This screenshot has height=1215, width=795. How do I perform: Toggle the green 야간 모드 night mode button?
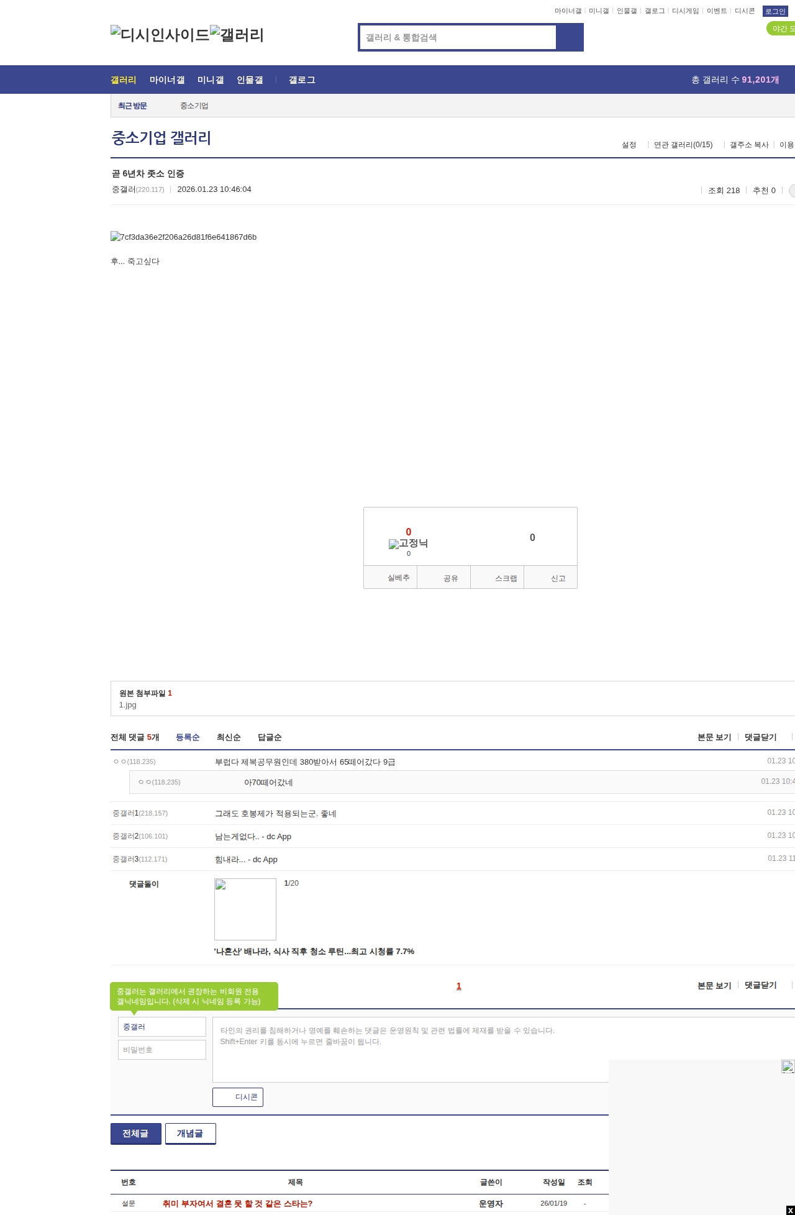pyautogui.click(x=781, y=29)
